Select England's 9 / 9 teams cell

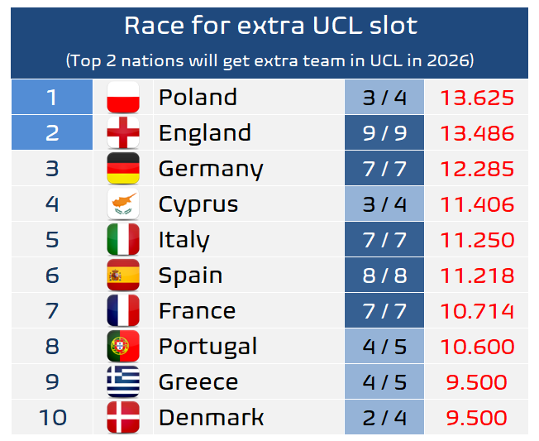click(x=384, y=133)
